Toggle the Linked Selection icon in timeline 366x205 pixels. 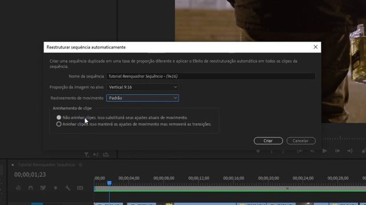click(43, 188)
